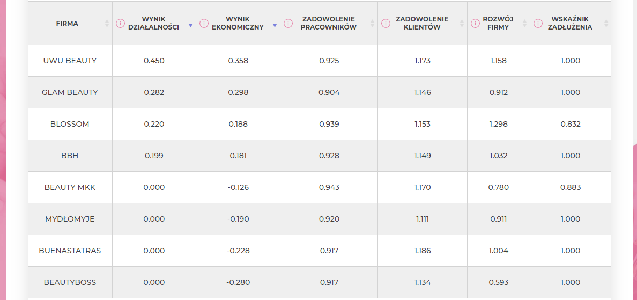The width and height of the screenshot is (637, 300).
Task: Toggle sort arrow on Wynik Działalności
Action: (x=190, y=26)
